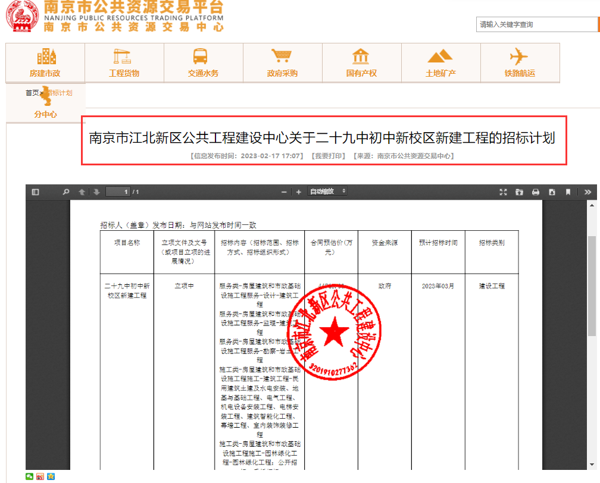The height and width of the screenshot is (483, 600).
Task: Click the PDF open file icon
Action: 519,192
